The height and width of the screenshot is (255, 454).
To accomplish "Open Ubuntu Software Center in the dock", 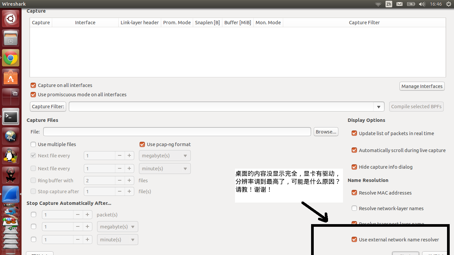I will coord(11,77).
